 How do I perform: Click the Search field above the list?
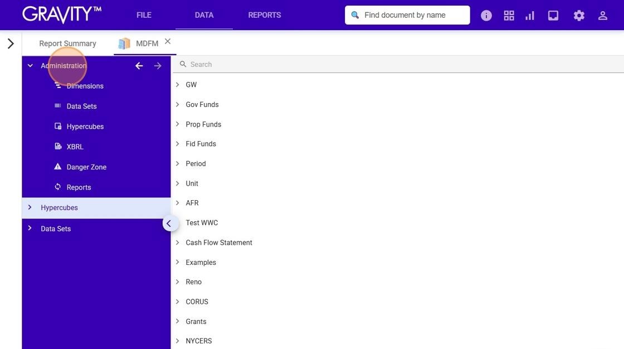pyautogui.click(x=398, y=64)
